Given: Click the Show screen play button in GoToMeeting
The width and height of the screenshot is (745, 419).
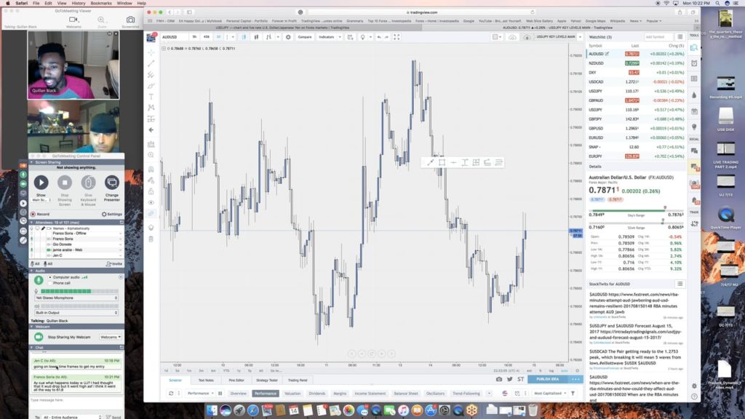Looking at the screenshot, I should (41, 183).
